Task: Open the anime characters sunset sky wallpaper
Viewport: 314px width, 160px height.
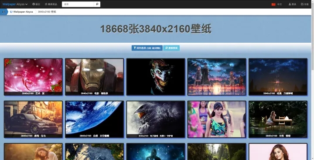Action: point(217,77)
